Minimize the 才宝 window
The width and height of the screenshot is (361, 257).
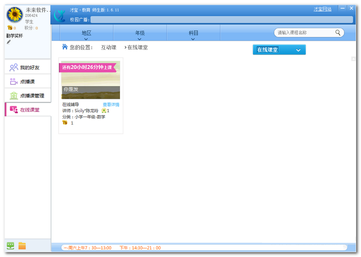[x=343, y=8]
